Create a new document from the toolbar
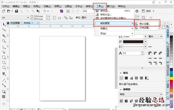The width and height of the screenshot is (174, 110). click(x=4, y=11)
